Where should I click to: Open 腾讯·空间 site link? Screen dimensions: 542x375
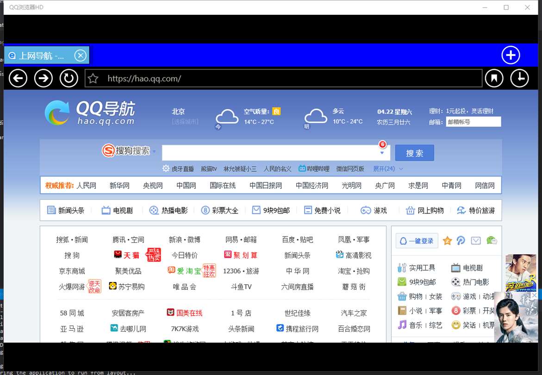tap(128, 239)
